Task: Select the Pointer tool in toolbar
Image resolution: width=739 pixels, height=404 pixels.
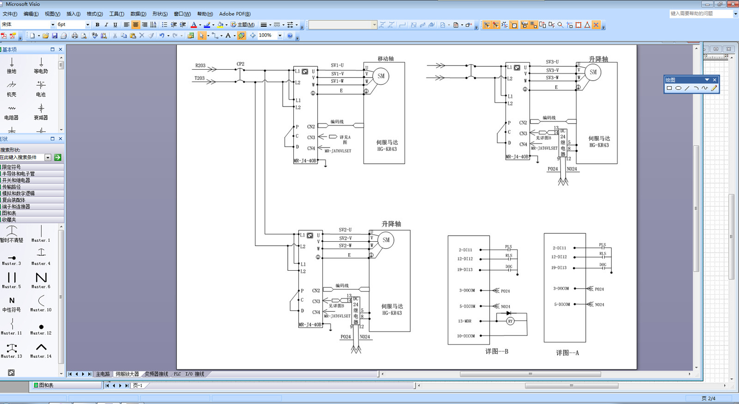Action: coord(201,36)
